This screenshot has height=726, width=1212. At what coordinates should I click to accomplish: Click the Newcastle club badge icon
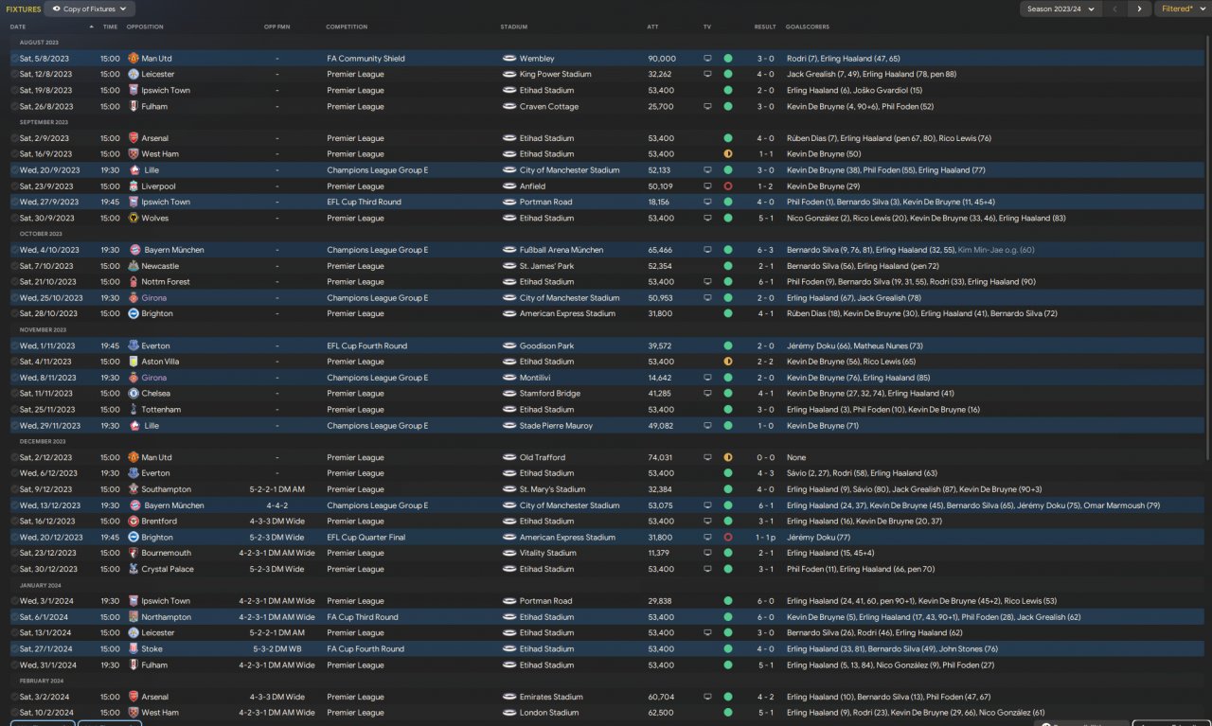tap(134, 266)
